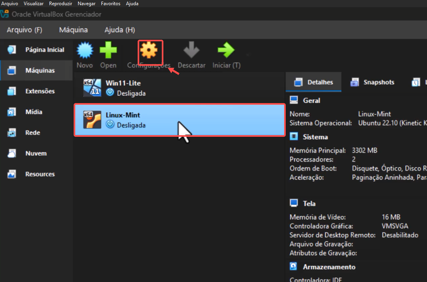Click the Novo new machine icon
Image resolution: width=427 pixels, height=282 pixels.
click(x=85, y=50)
